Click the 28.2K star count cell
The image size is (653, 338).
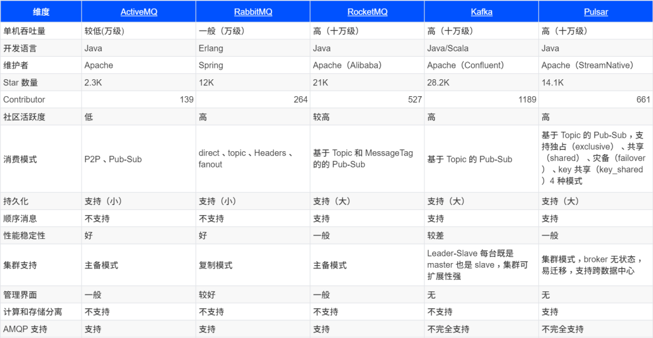tap(481, 83)
